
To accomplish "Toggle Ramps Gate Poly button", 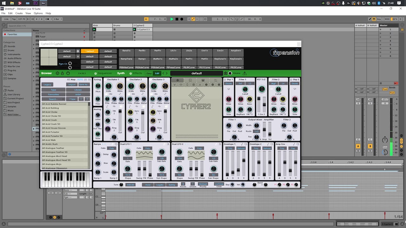I will point(111,148).
